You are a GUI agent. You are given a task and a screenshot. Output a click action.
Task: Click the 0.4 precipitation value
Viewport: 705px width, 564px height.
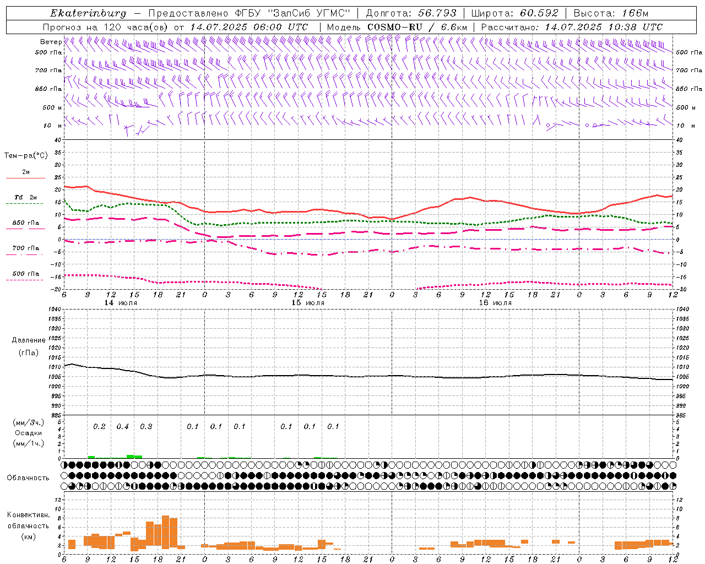pyautogui.click(x=123, y=427)
